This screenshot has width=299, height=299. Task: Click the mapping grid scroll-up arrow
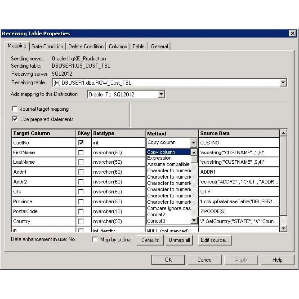[283, 133]
